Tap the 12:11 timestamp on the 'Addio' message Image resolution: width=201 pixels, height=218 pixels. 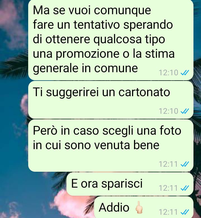pos(168,212)
